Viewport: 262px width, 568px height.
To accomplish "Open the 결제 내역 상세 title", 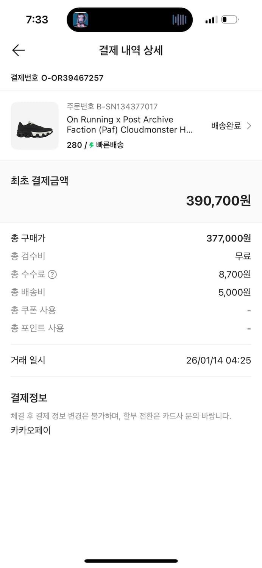I will pos(131,50).
